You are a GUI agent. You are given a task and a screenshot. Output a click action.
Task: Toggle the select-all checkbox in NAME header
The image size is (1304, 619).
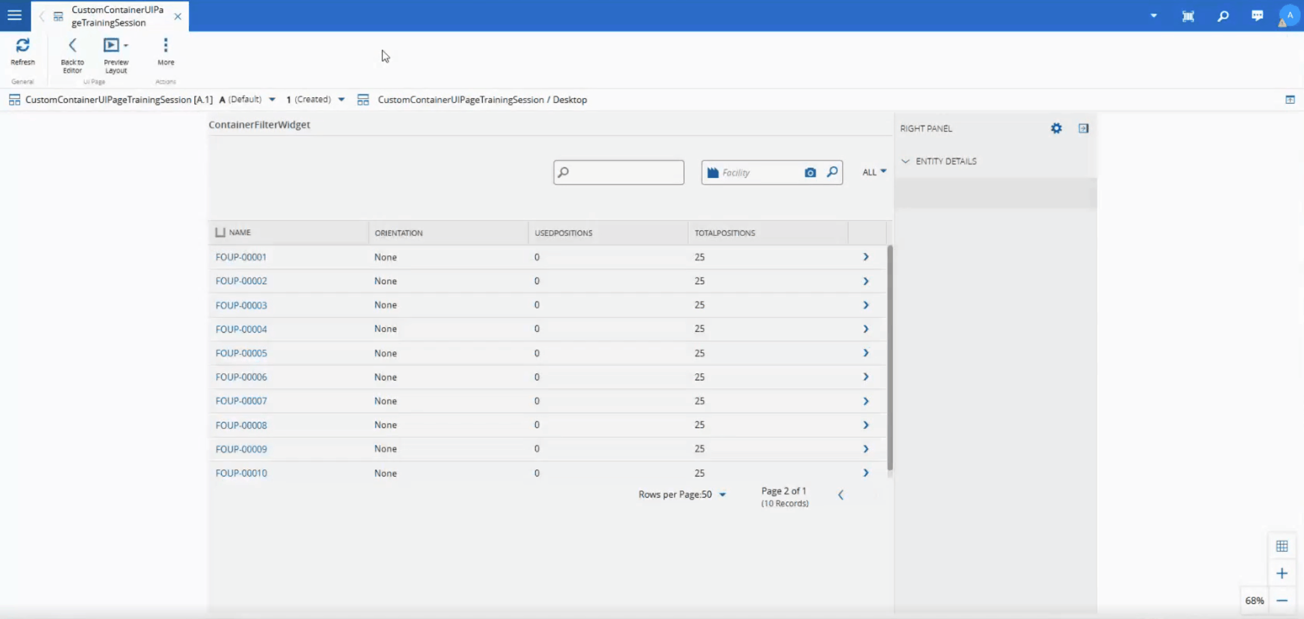click(x=220, y=232)
